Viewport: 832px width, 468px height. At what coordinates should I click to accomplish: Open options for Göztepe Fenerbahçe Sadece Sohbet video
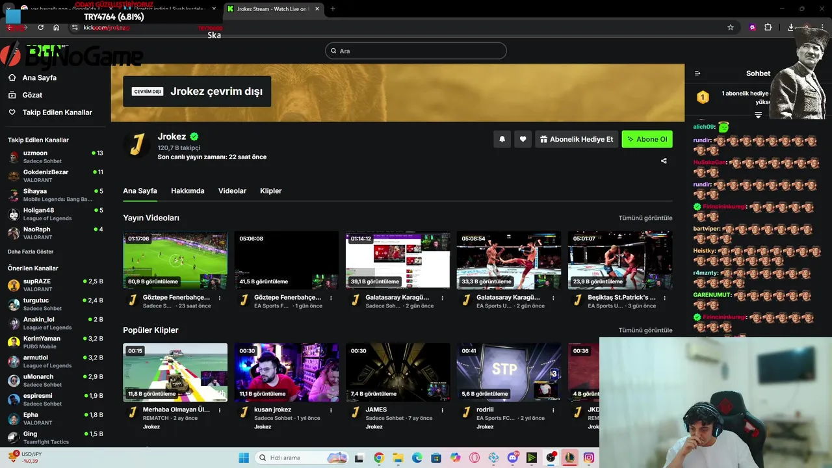tap(220, 298)
